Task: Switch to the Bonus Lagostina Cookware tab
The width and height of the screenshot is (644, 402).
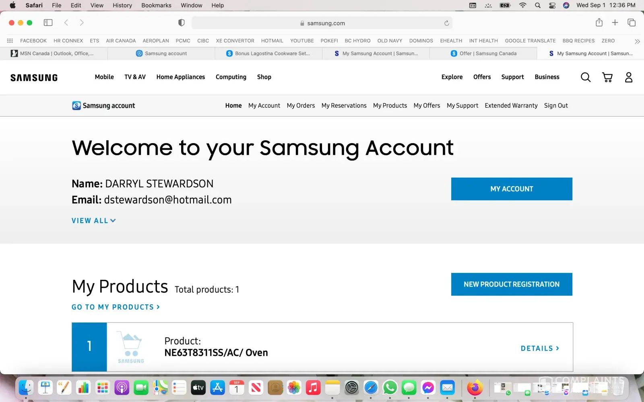Action: click(x=268, y=53)
